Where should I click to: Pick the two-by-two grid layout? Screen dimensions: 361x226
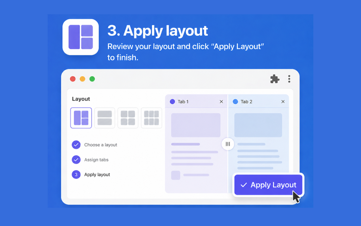(x=128, y=118)
